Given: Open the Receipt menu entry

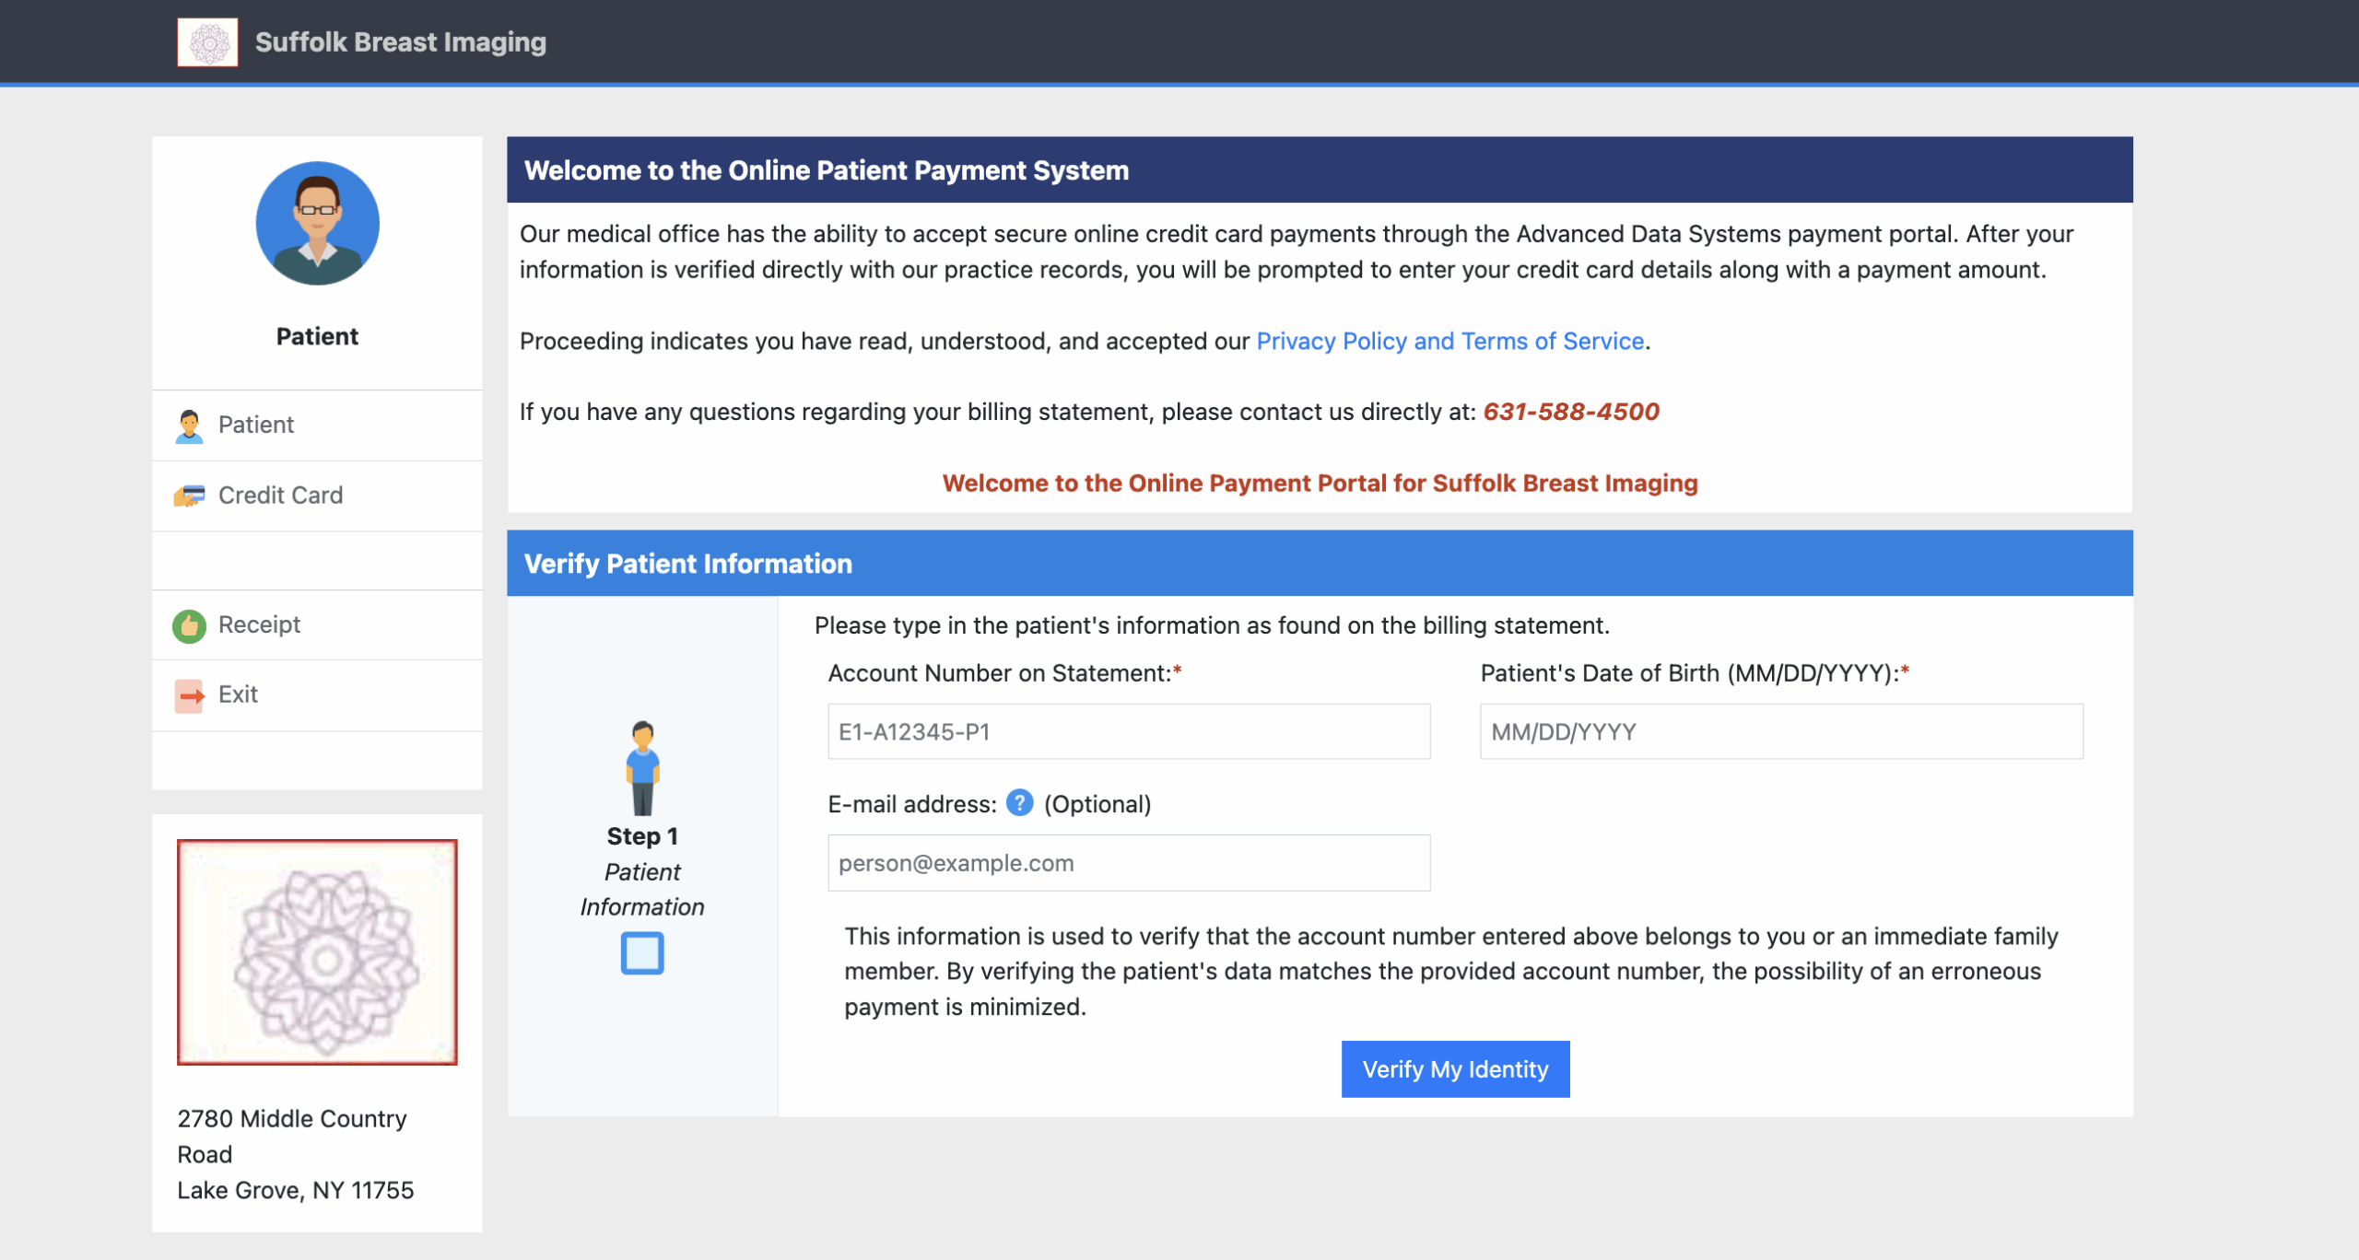Looking at the screenshot, I should [259, 624].
